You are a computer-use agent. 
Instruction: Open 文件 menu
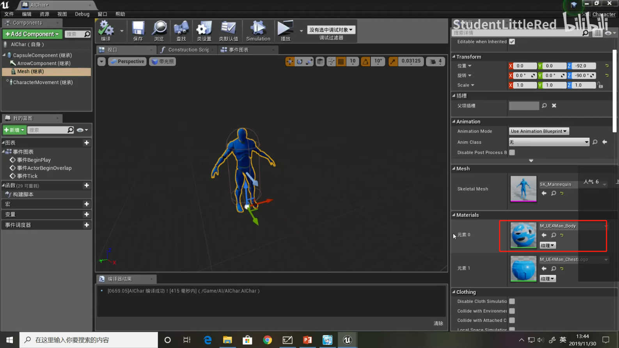point(9,14)
